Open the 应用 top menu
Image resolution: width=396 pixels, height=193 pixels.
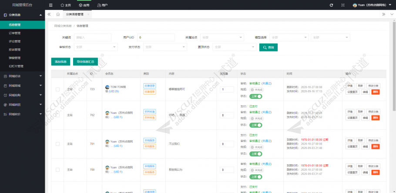[x=85, y=5]
